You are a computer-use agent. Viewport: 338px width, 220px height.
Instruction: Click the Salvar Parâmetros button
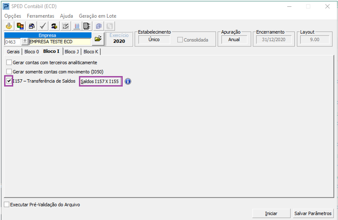tap(313, 213)
